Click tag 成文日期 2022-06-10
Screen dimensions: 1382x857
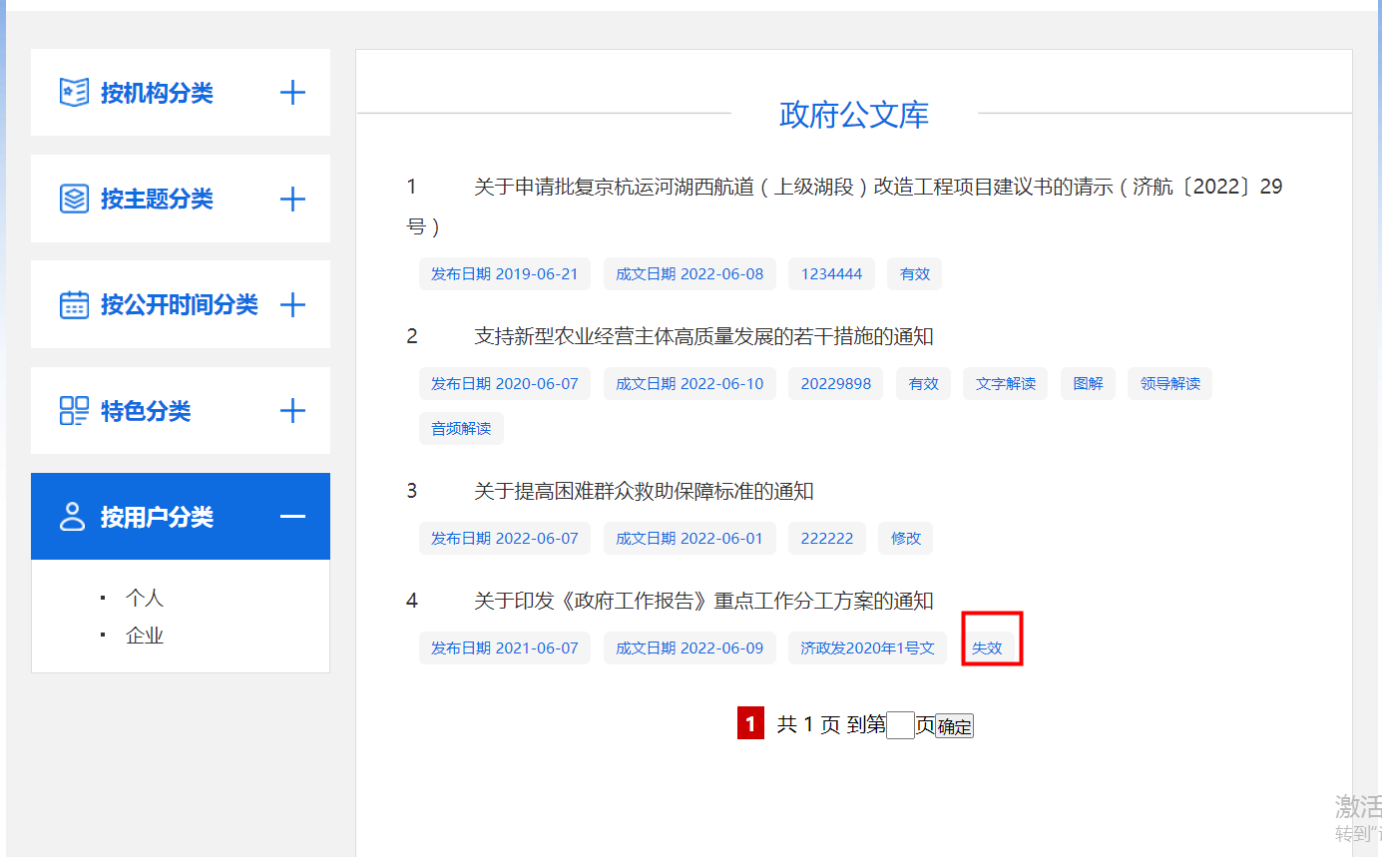690,384
